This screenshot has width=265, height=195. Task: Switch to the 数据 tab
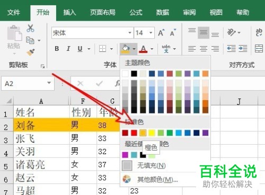[163, 13]
